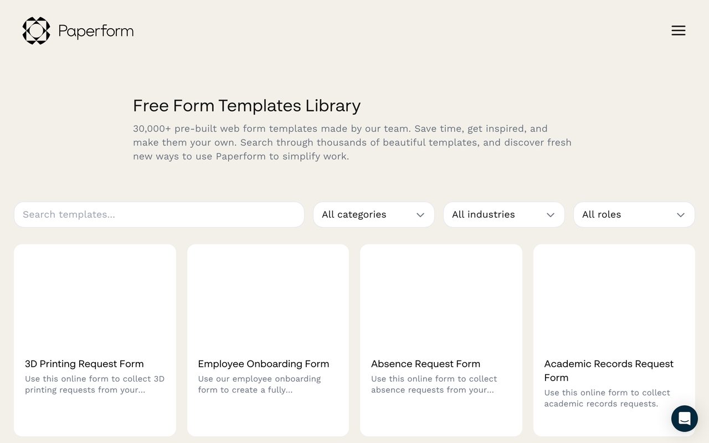Focus the Search templates field
The width and height of the screenshot is (709, 443).
(159, 214)
